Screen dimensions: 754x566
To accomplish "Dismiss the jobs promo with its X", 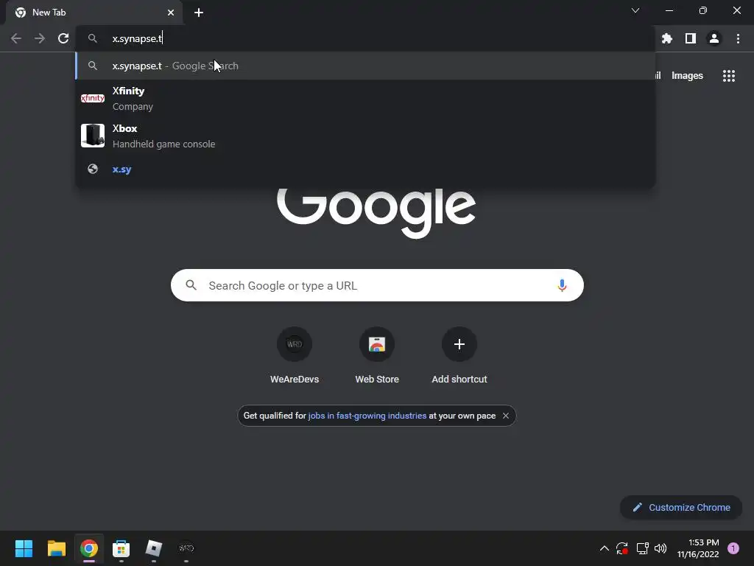I will 505,416.
